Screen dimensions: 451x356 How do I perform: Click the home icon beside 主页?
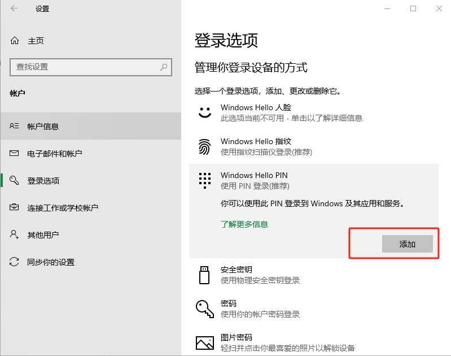pos(15,41)
